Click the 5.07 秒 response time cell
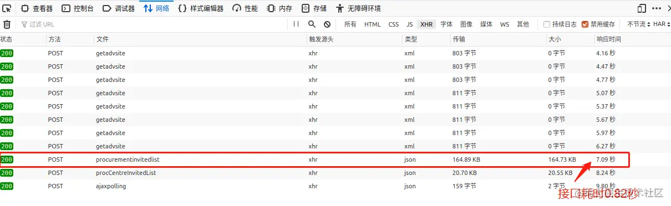 606,93
